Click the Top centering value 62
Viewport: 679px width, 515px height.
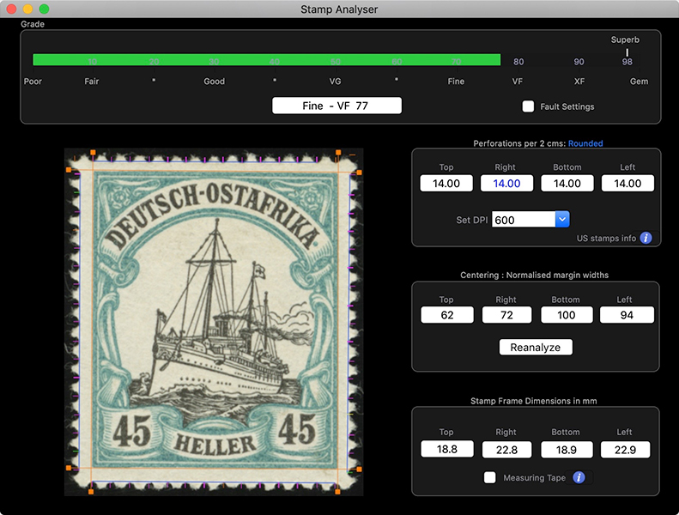447,315
